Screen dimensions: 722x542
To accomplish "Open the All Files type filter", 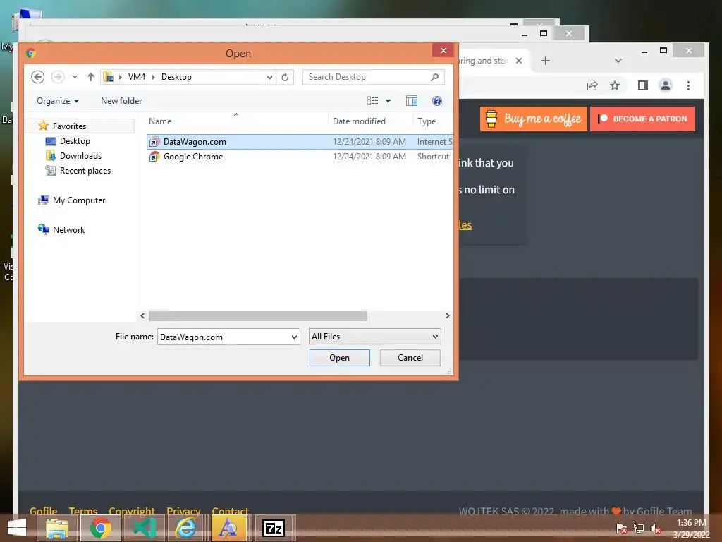I will click(375, 337).
